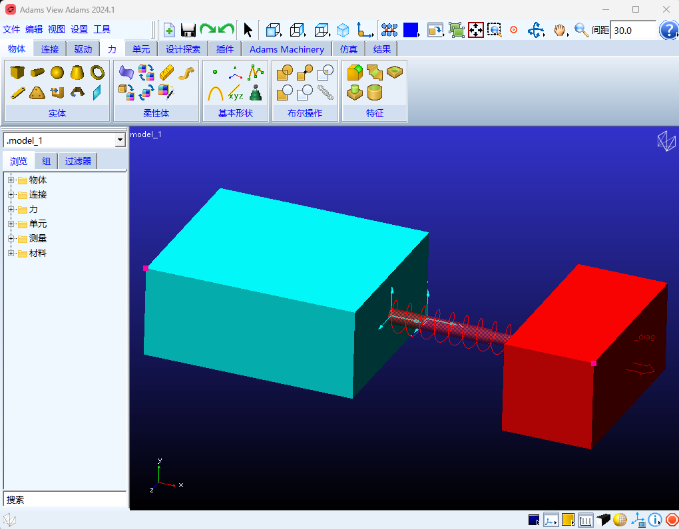The height and width of the screenshot is (529, 679).
Task: Select the Sphere solid tool
Action: coord(57,73)
